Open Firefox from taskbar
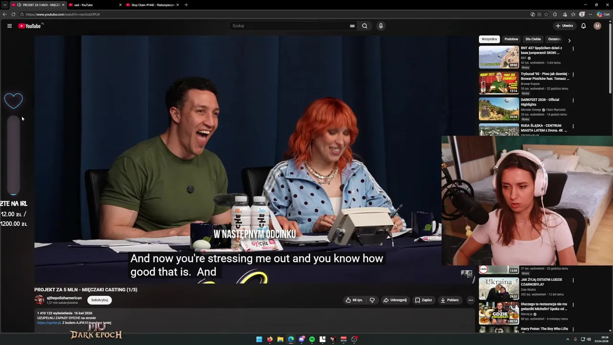Image resolution: width=613 pixels, height=345 pixels. coord(270,339)
